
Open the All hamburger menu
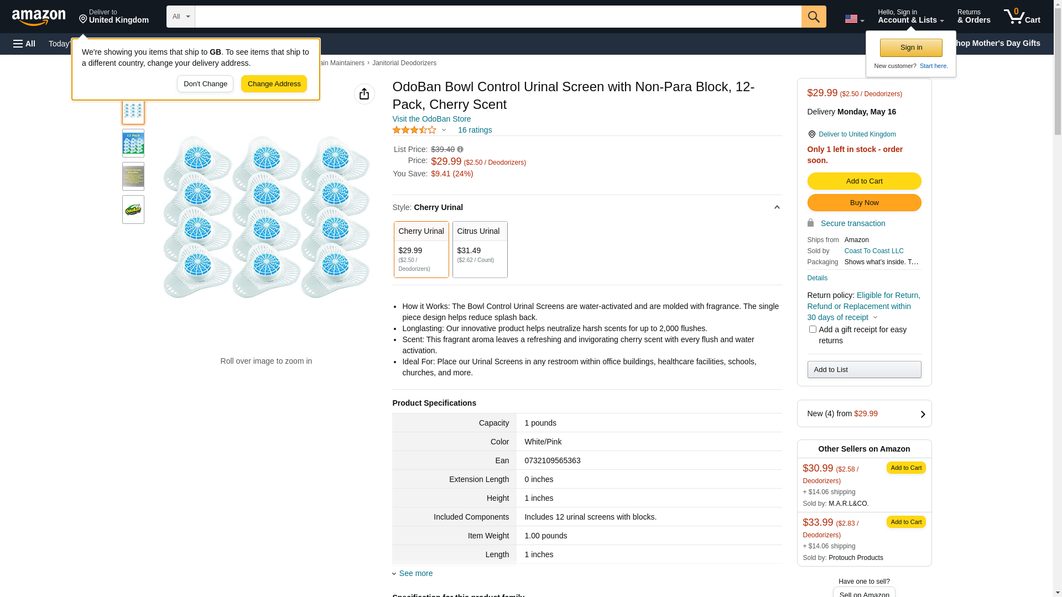[24, 44]
